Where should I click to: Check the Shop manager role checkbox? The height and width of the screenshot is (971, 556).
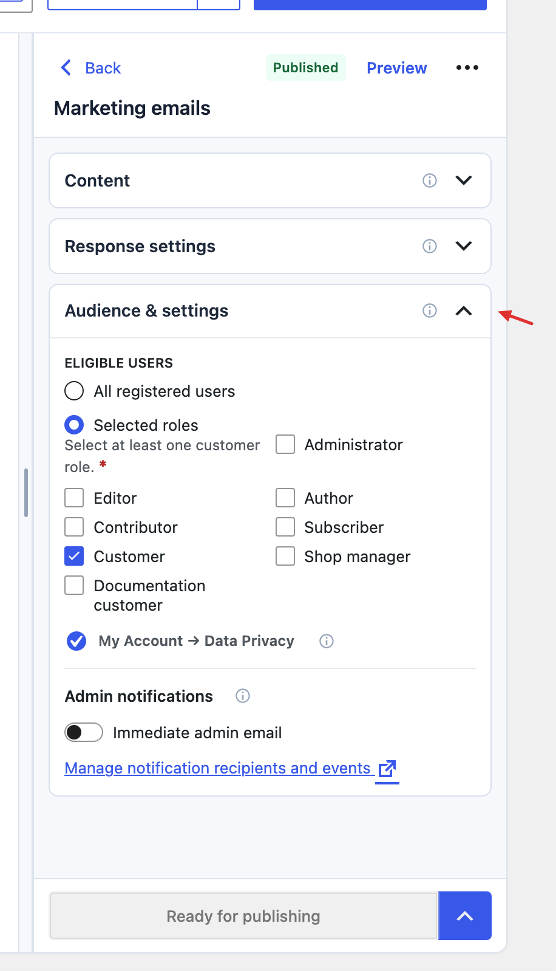point(285,556)
